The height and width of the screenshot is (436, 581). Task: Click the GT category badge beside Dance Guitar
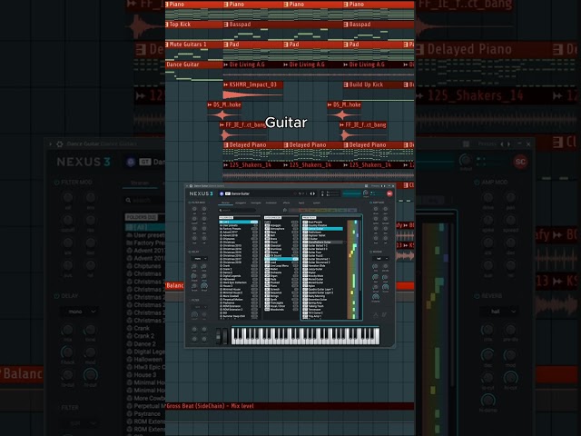tap(228, 193)
